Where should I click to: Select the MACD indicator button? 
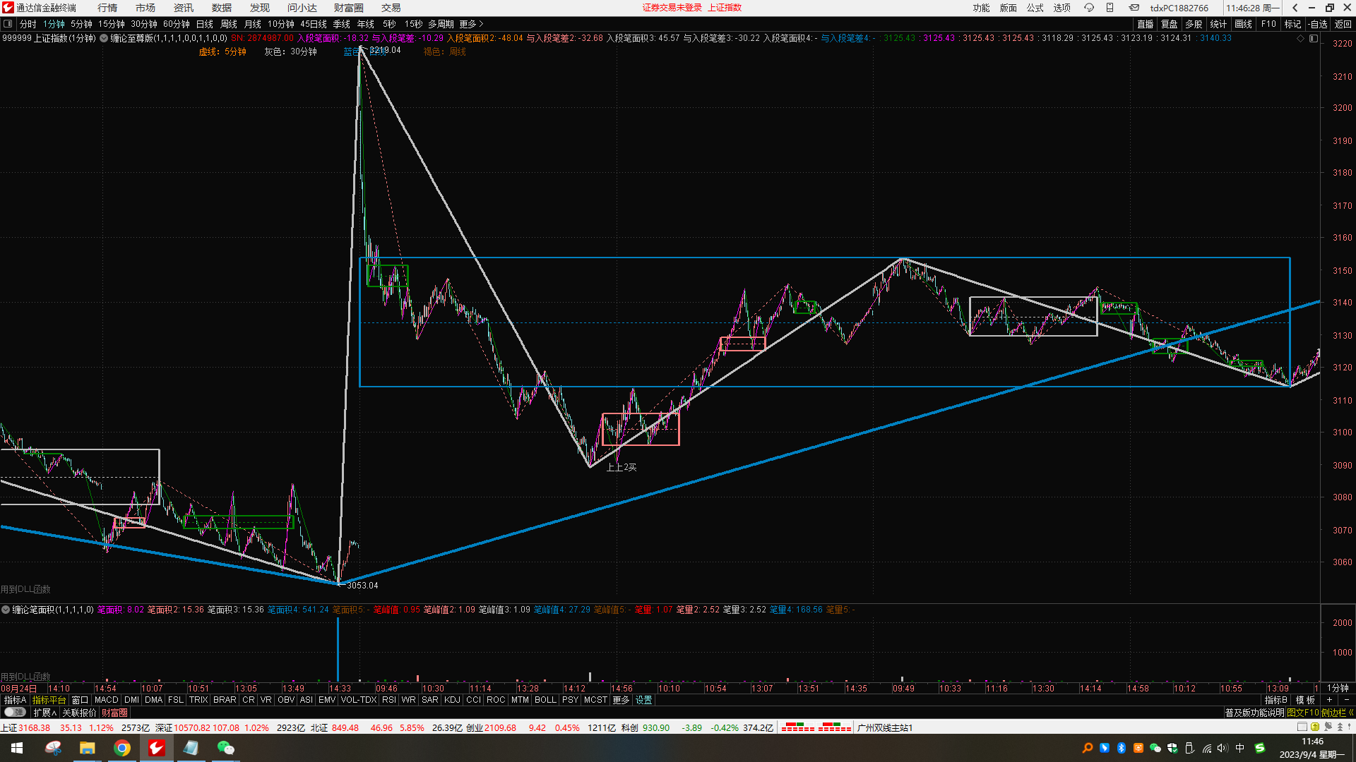tap(106, 700)
